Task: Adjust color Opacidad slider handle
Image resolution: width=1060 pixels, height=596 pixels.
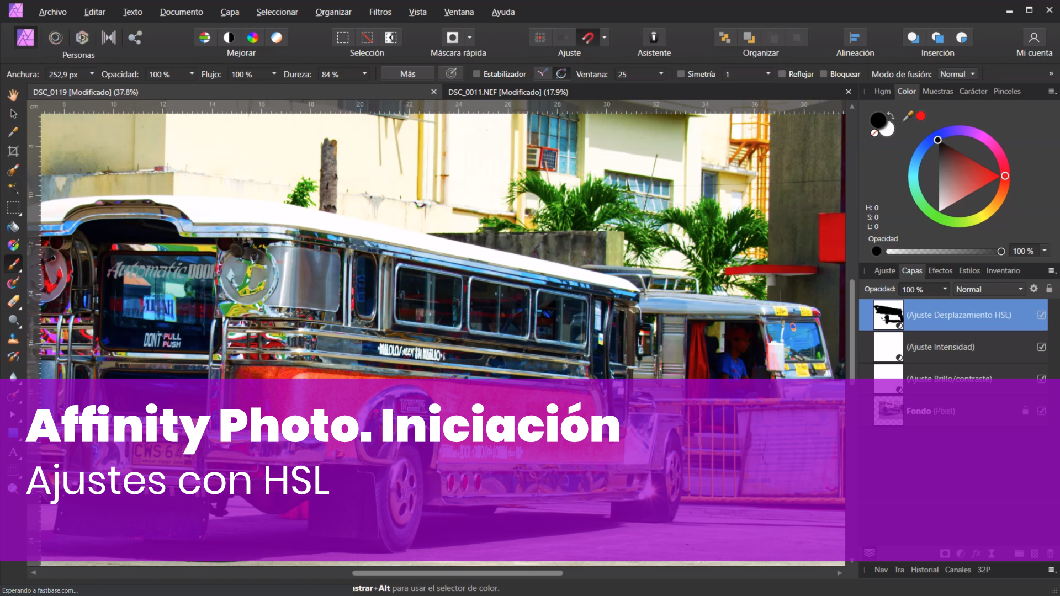Action: [x=1001, y=252]
